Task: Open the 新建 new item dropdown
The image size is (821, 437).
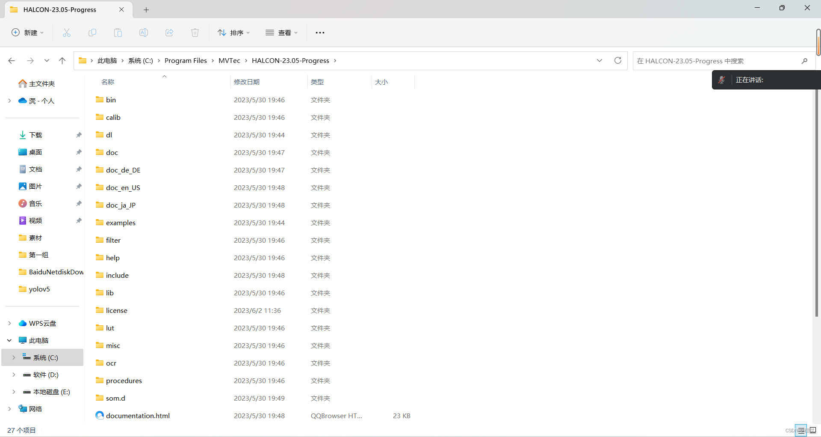Action: [27, 33]
